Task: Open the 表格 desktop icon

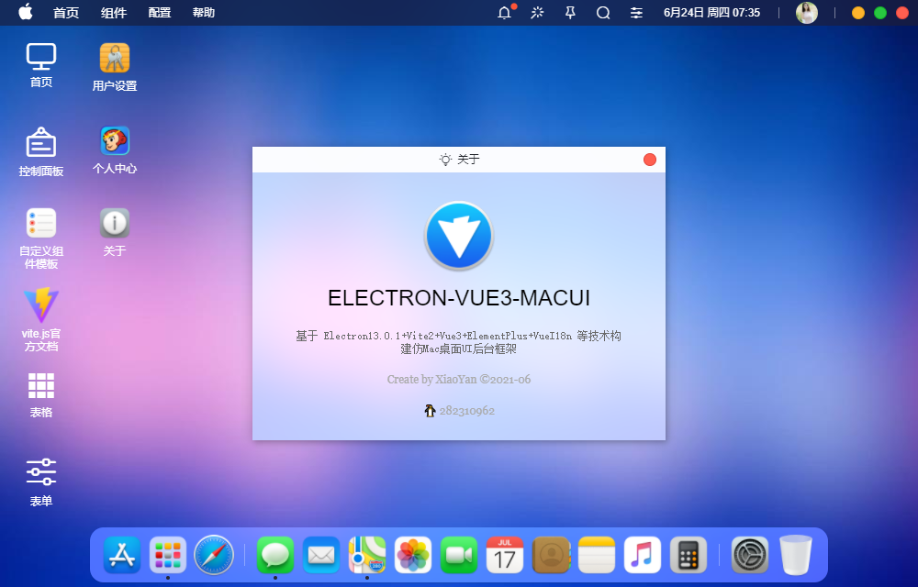Action: pyautogui.click(x=40, y=390)
